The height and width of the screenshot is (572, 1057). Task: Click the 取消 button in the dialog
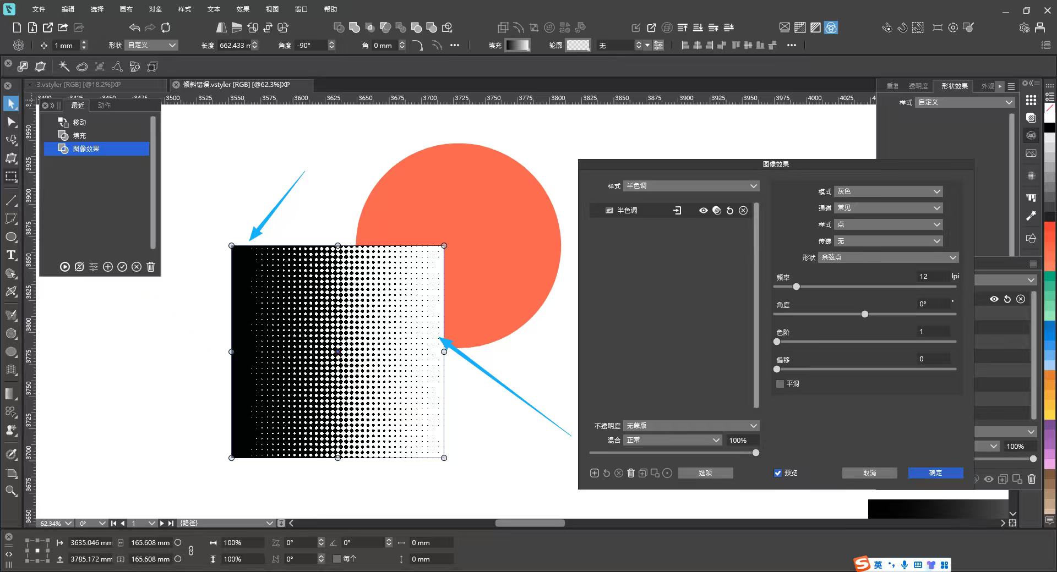pyautogui.click(x=869, y=473)
